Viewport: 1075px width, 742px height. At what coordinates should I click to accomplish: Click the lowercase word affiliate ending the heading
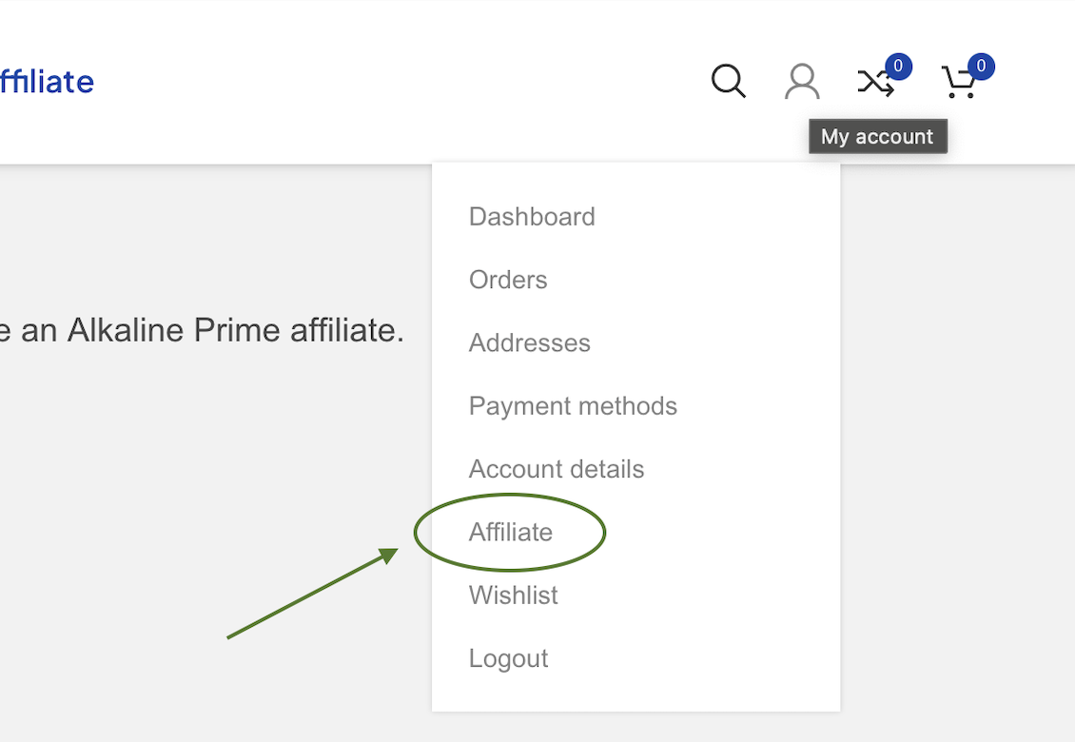click(x=346, y=331)
